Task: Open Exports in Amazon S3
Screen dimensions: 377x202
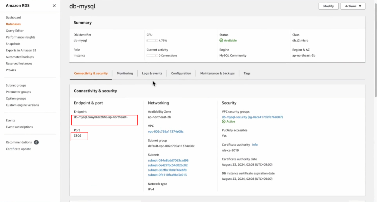Action: coord(21,50)
